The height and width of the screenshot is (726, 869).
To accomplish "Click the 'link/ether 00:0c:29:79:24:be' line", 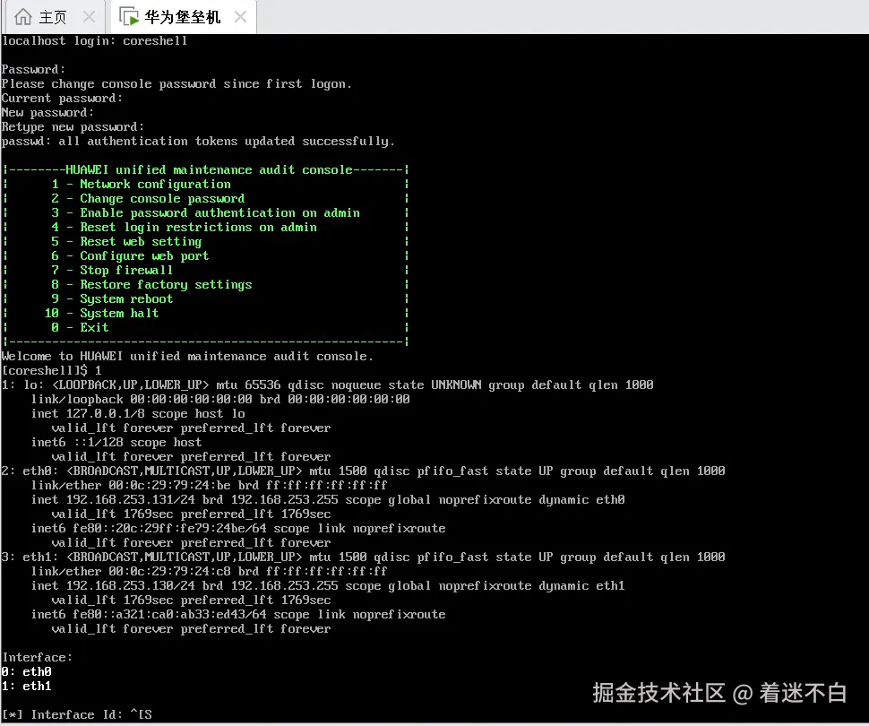I will 209,485.
